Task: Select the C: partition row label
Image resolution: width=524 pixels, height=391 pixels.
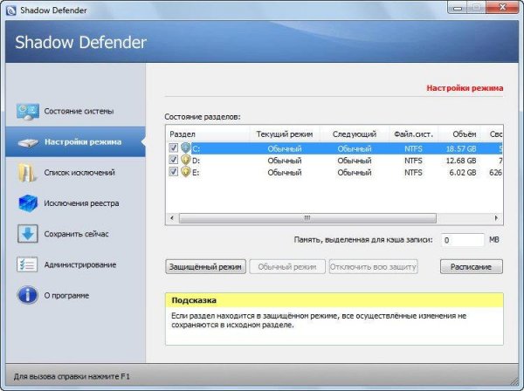Action: 196,149
